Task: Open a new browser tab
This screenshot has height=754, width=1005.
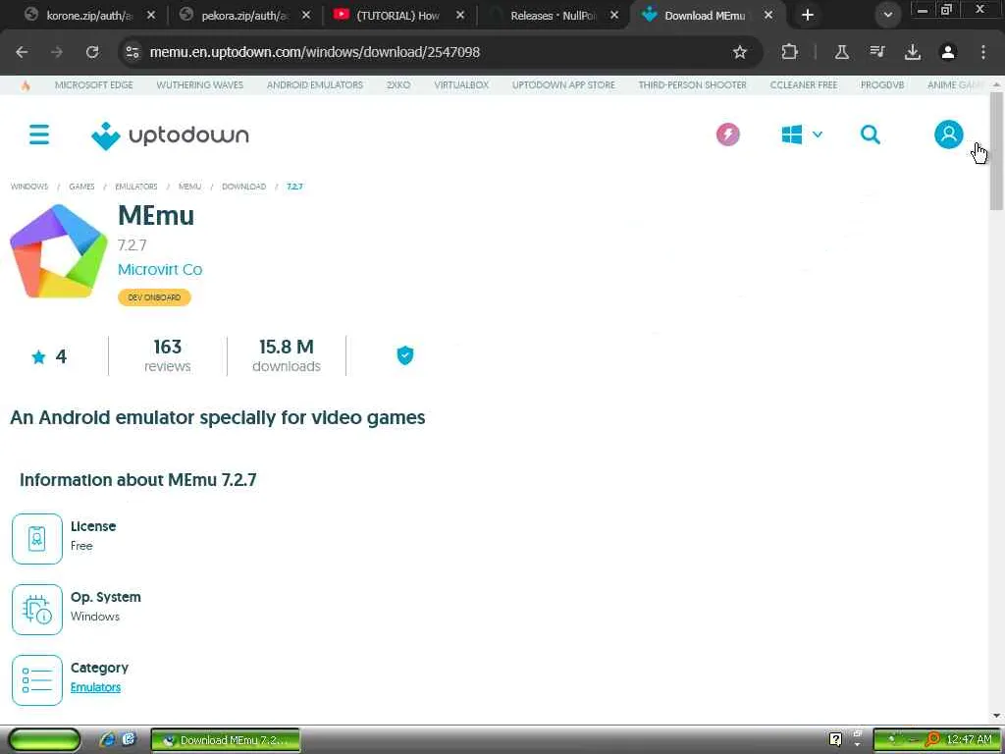Action: (x=808, y=15)
